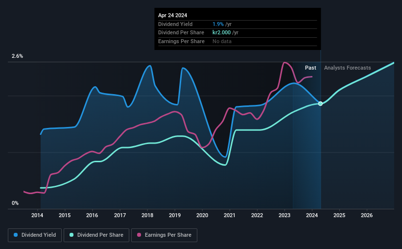Click the tooltip Dividend Per Share row label
The width and height of the screenshot is (402, 249).
click(181, 33)
